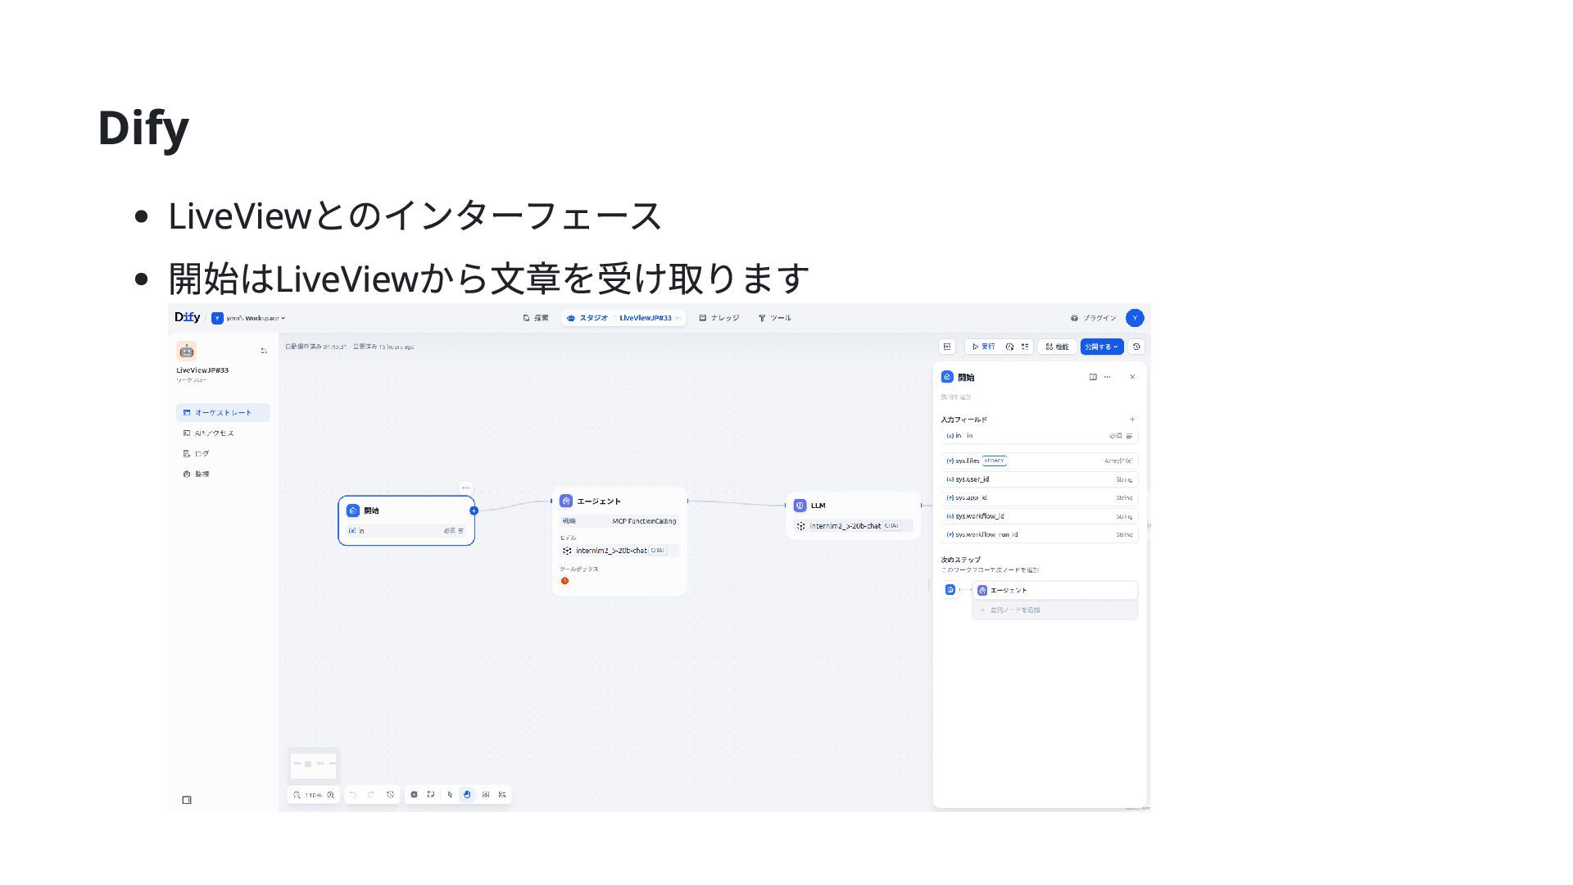Click the blue Y user avatar
This screenshot has height=885, width=1573.
coord(1135,318)
